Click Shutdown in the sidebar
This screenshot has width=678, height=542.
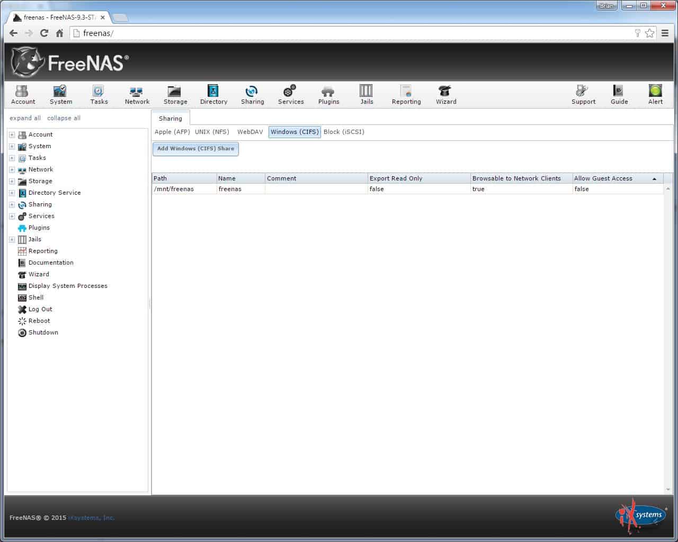[x=43, y=332]
